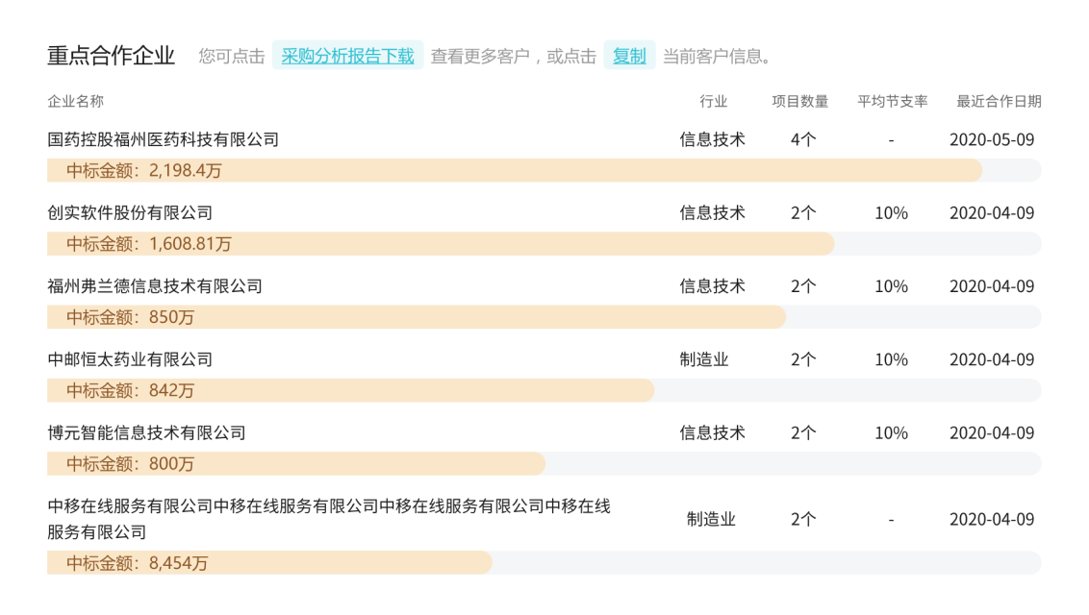Click the 最近合作日期 column header
This screenshot has width=1089, height=615.
click(998, 101)
